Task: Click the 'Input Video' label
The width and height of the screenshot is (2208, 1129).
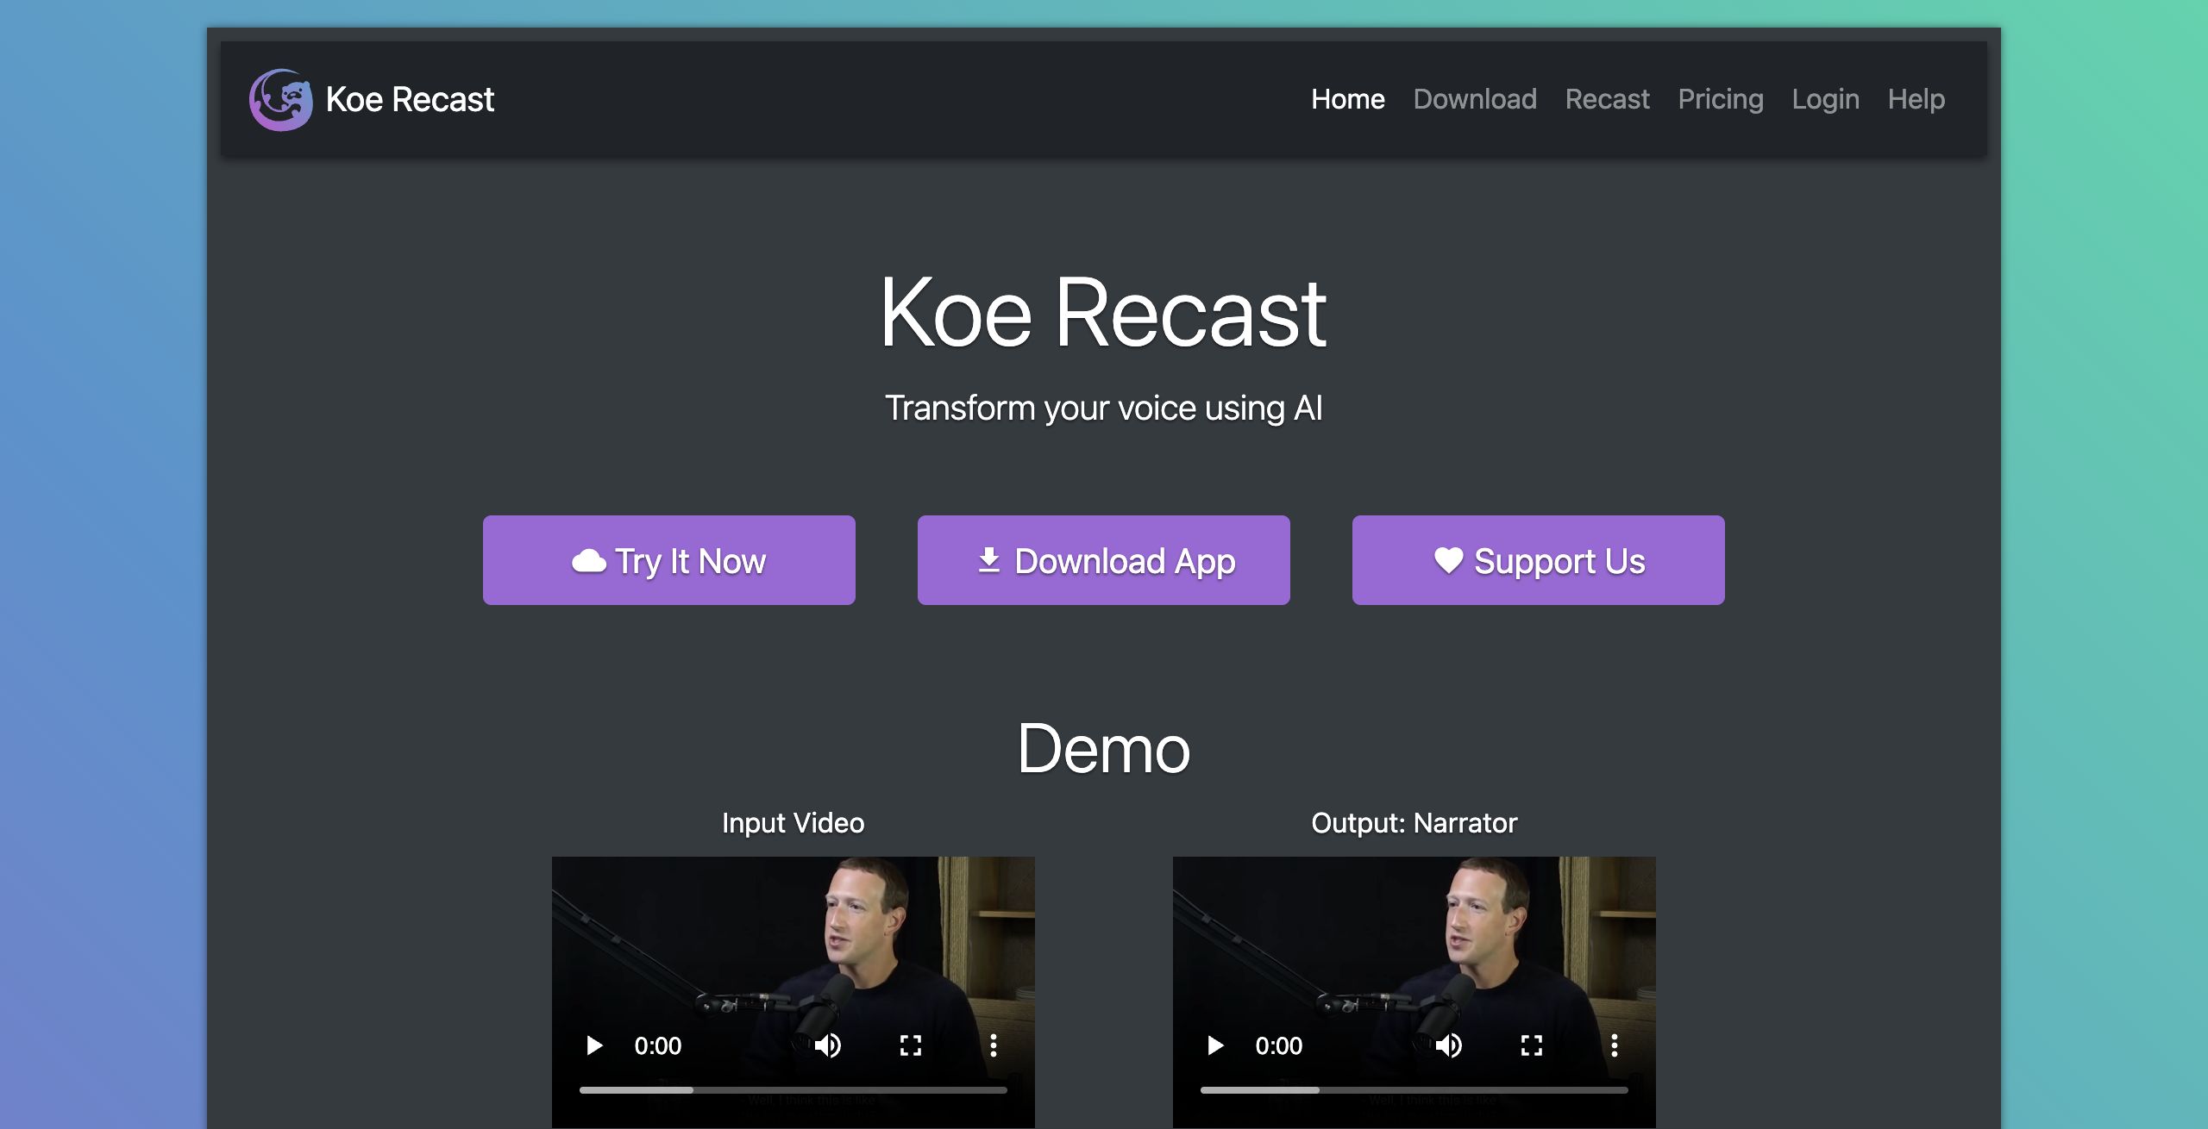Action: tap(793, 823)
